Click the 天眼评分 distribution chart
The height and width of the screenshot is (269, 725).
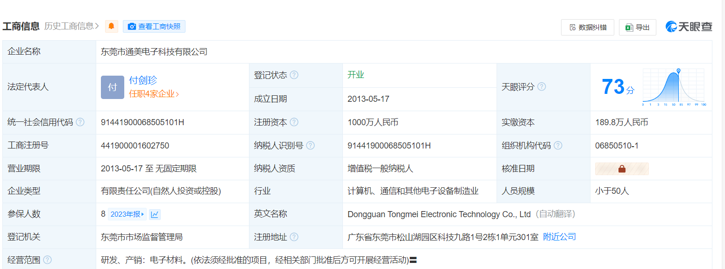[x=674, y=87]
